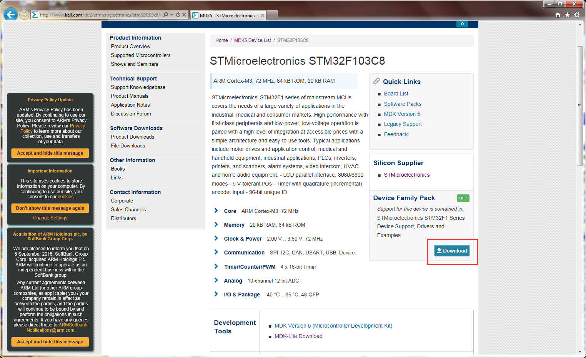The width and height of the screenshot is (586, 358).
Task: Open Discussion Forum in sidebar
Action: [x=131, y=114]
